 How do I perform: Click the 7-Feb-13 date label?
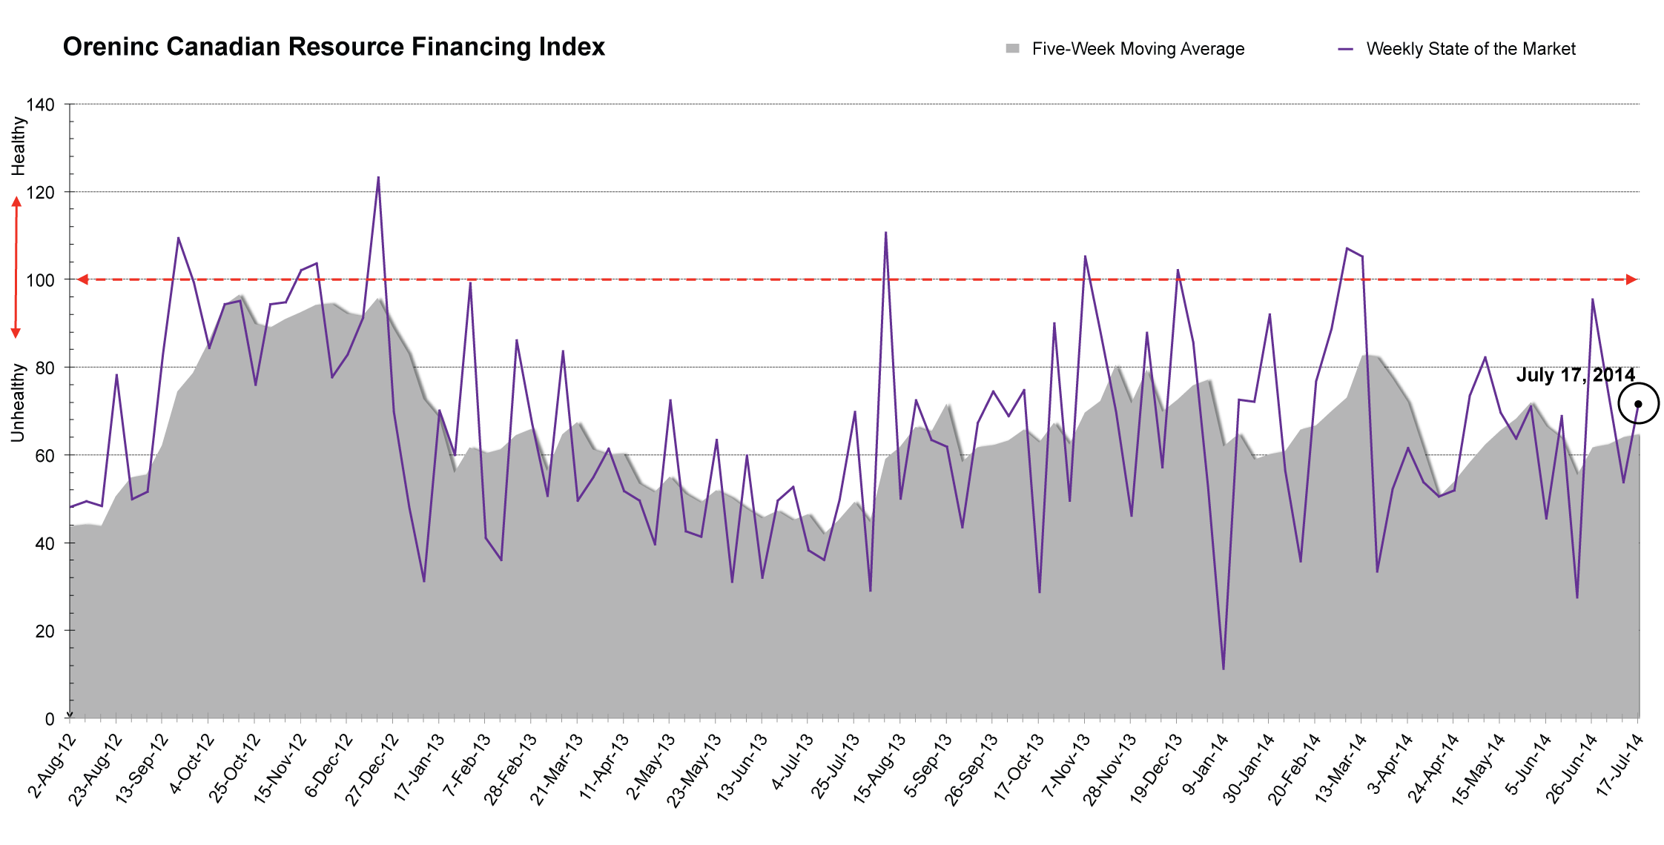coord(466,766)
